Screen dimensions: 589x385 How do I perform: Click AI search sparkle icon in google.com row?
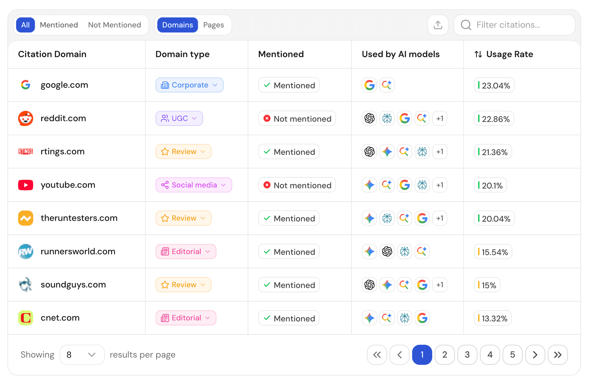click(387, 85)
